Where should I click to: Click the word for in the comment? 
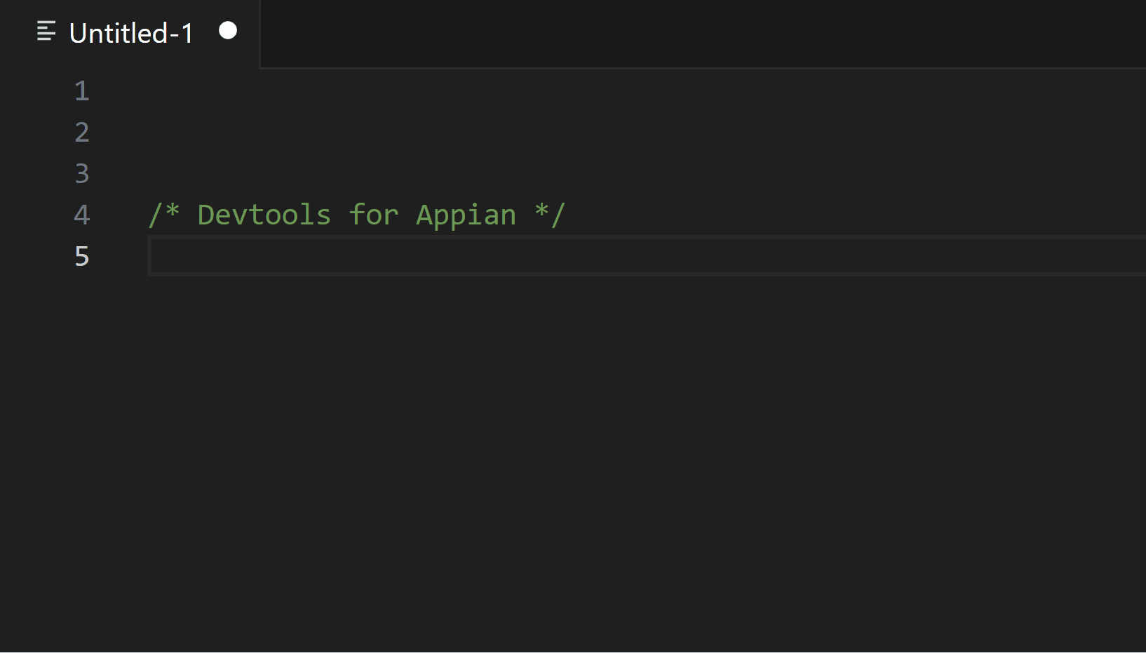click(x=374, y=215)
